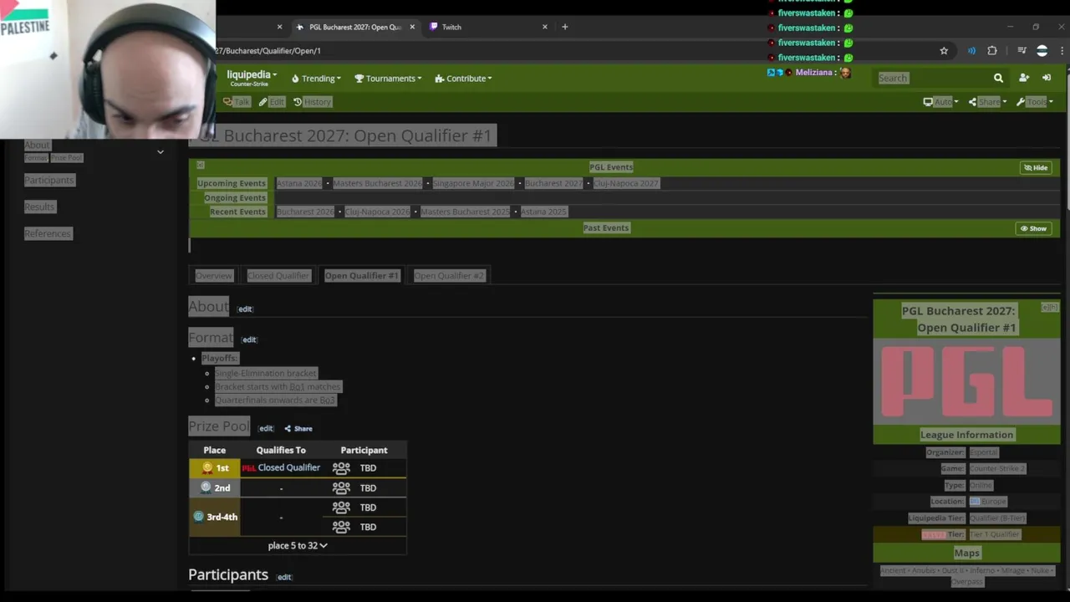Screen dimensions: 1070x602
Task: Switch to the Twitch browser tab
Action: pyautogui.click(x=487, y=27)
